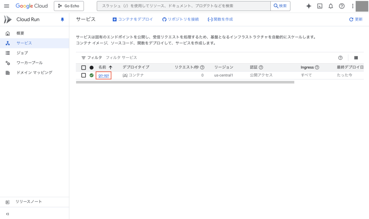Collapse the left sidebar panel
Image resolution: width=369 pixels, height=219 pixels.
[8, 214]
